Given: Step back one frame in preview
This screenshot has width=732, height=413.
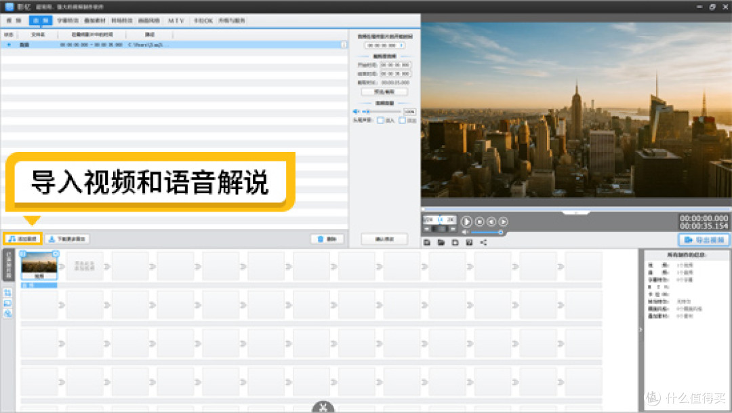Looking at the screenshot, I should (x=491, y=222).
